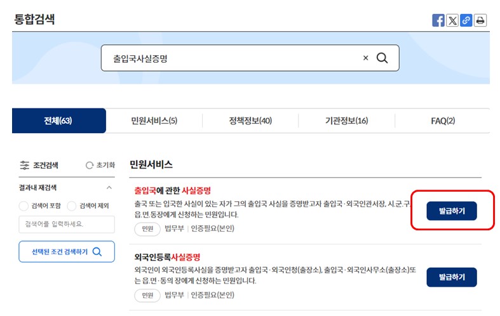Click 인증필요(본인) text under 출입국에 관한 사실증명

212,228
